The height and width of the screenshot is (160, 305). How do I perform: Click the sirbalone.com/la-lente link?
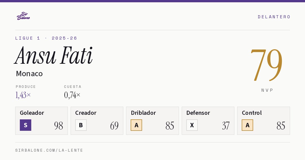pos(49,150)
